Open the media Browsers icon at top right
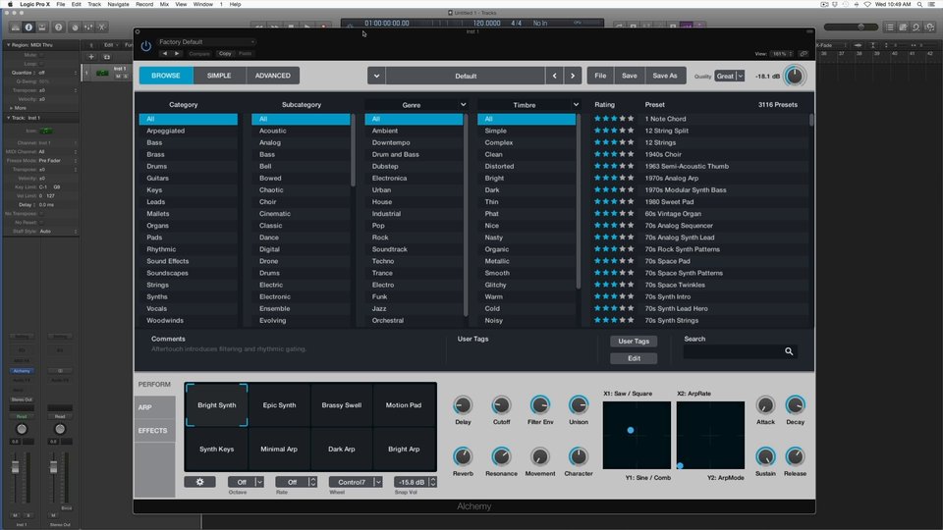943x530 pixels. [x=930, y=27]
